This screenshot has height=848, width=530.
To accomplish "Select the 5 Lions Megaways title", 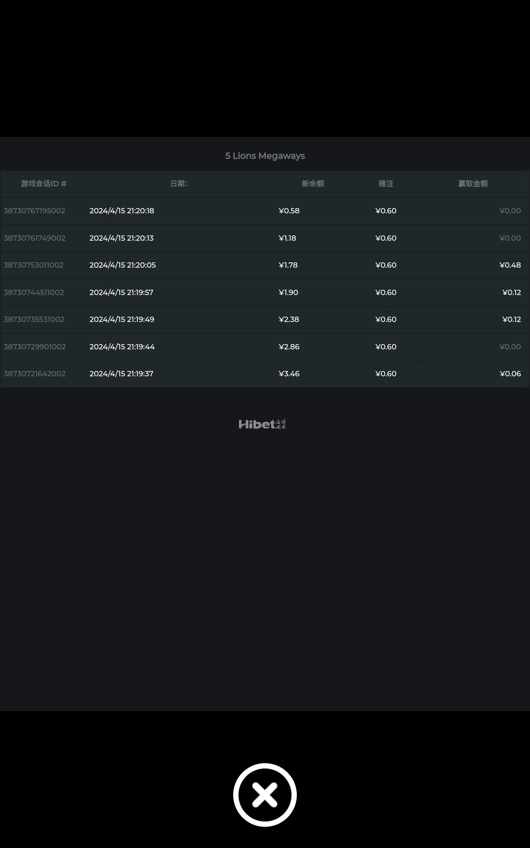I will (265, 156).
